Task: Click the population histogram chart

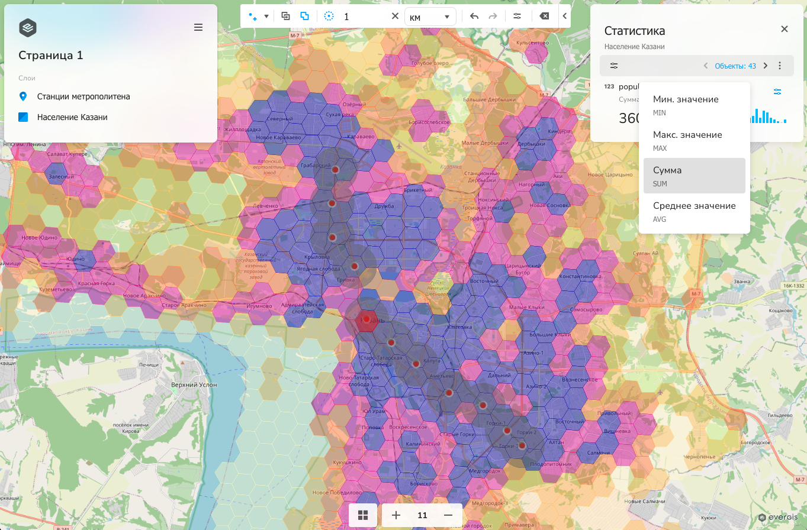Action: click(x=769, y=116)
